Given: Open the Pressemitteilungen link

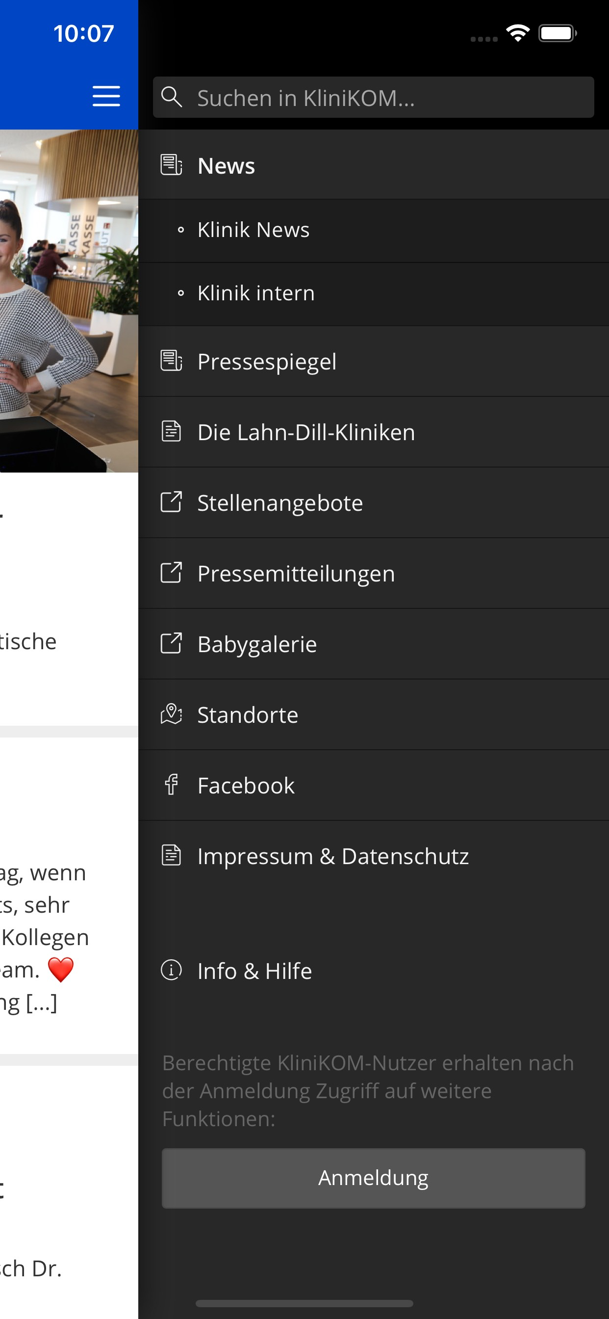Looking at the screenshot, I should (x=373, y=574).
